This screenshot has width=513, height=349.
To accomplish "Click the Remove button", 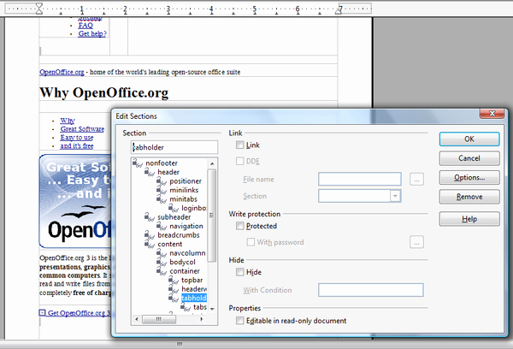I will (469, 197).
